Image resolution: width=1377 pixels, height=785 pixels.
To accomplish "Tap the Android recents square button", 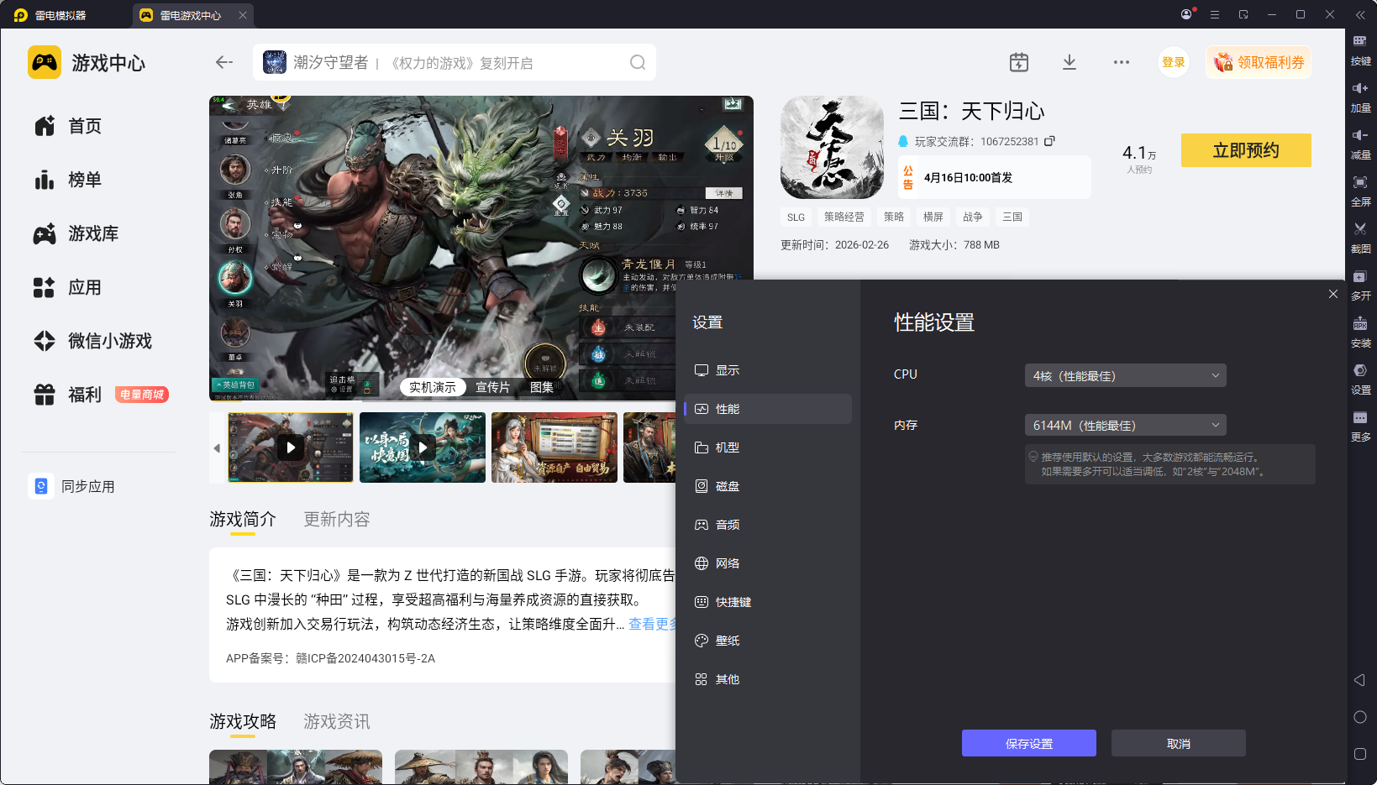I will pos(1360,754).
